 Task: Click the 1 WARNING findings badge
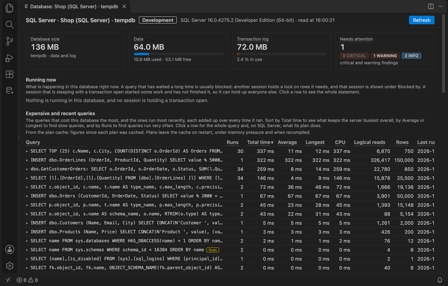point(385,56)
